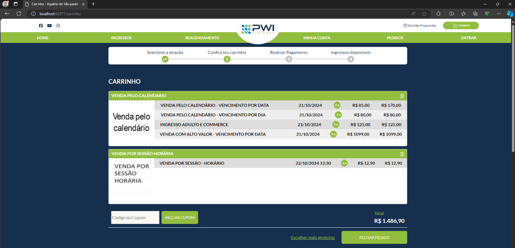Focus the Código do Cupom field
This screenshot has width=515, height=248.
(x=135, y=217)
